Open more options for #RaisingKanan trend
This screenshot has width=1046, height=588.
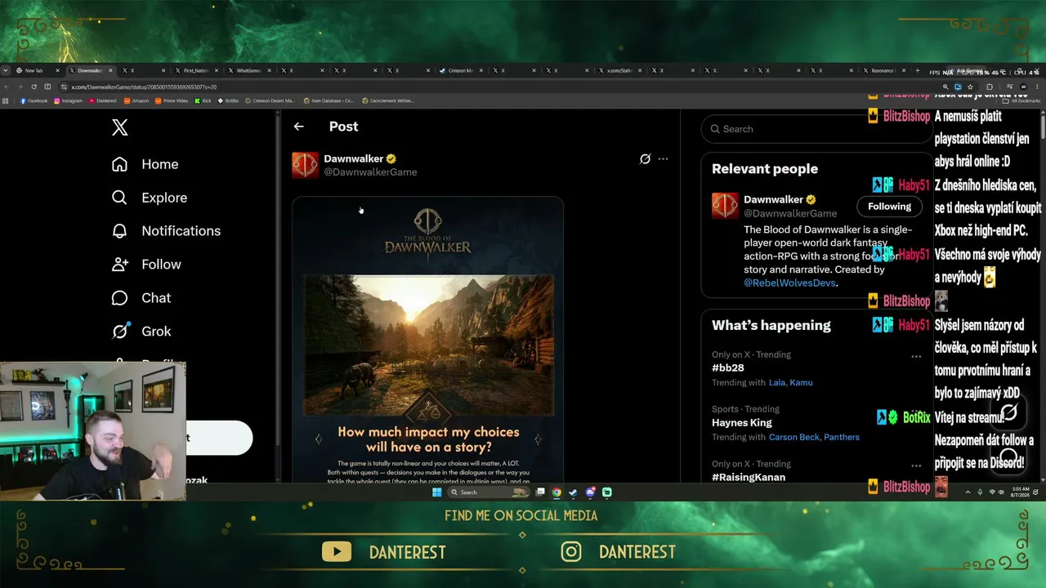pyautogui.click(x=916, y=465)
